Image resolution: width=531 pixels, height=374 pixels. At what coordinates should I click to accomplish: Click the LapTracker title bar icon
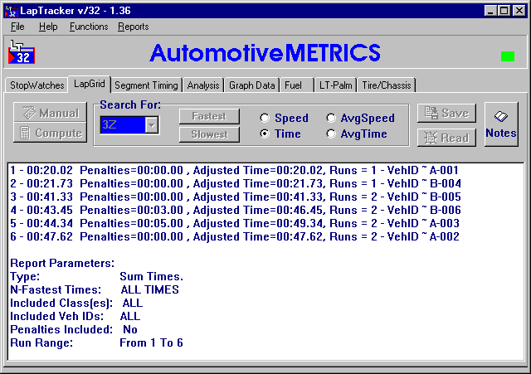pos(11,11)
